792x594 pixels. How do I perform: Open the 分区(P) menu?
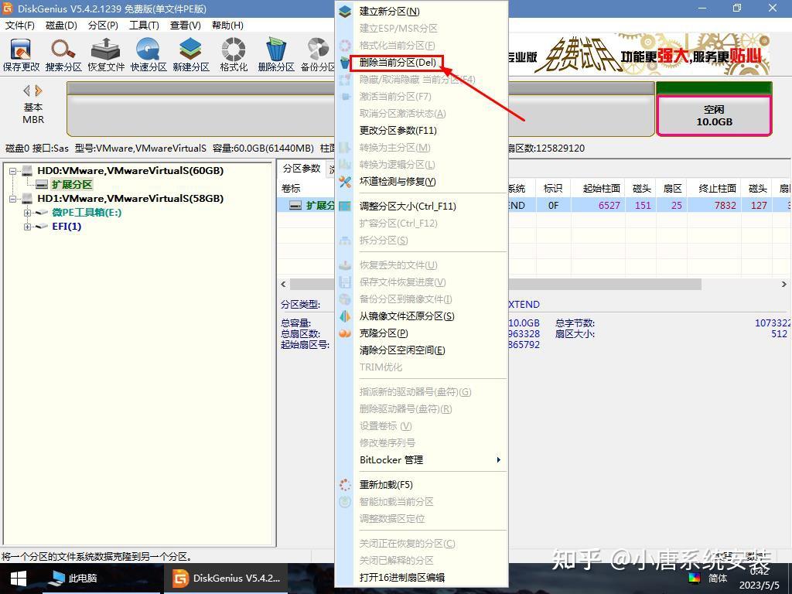(103, 26)
